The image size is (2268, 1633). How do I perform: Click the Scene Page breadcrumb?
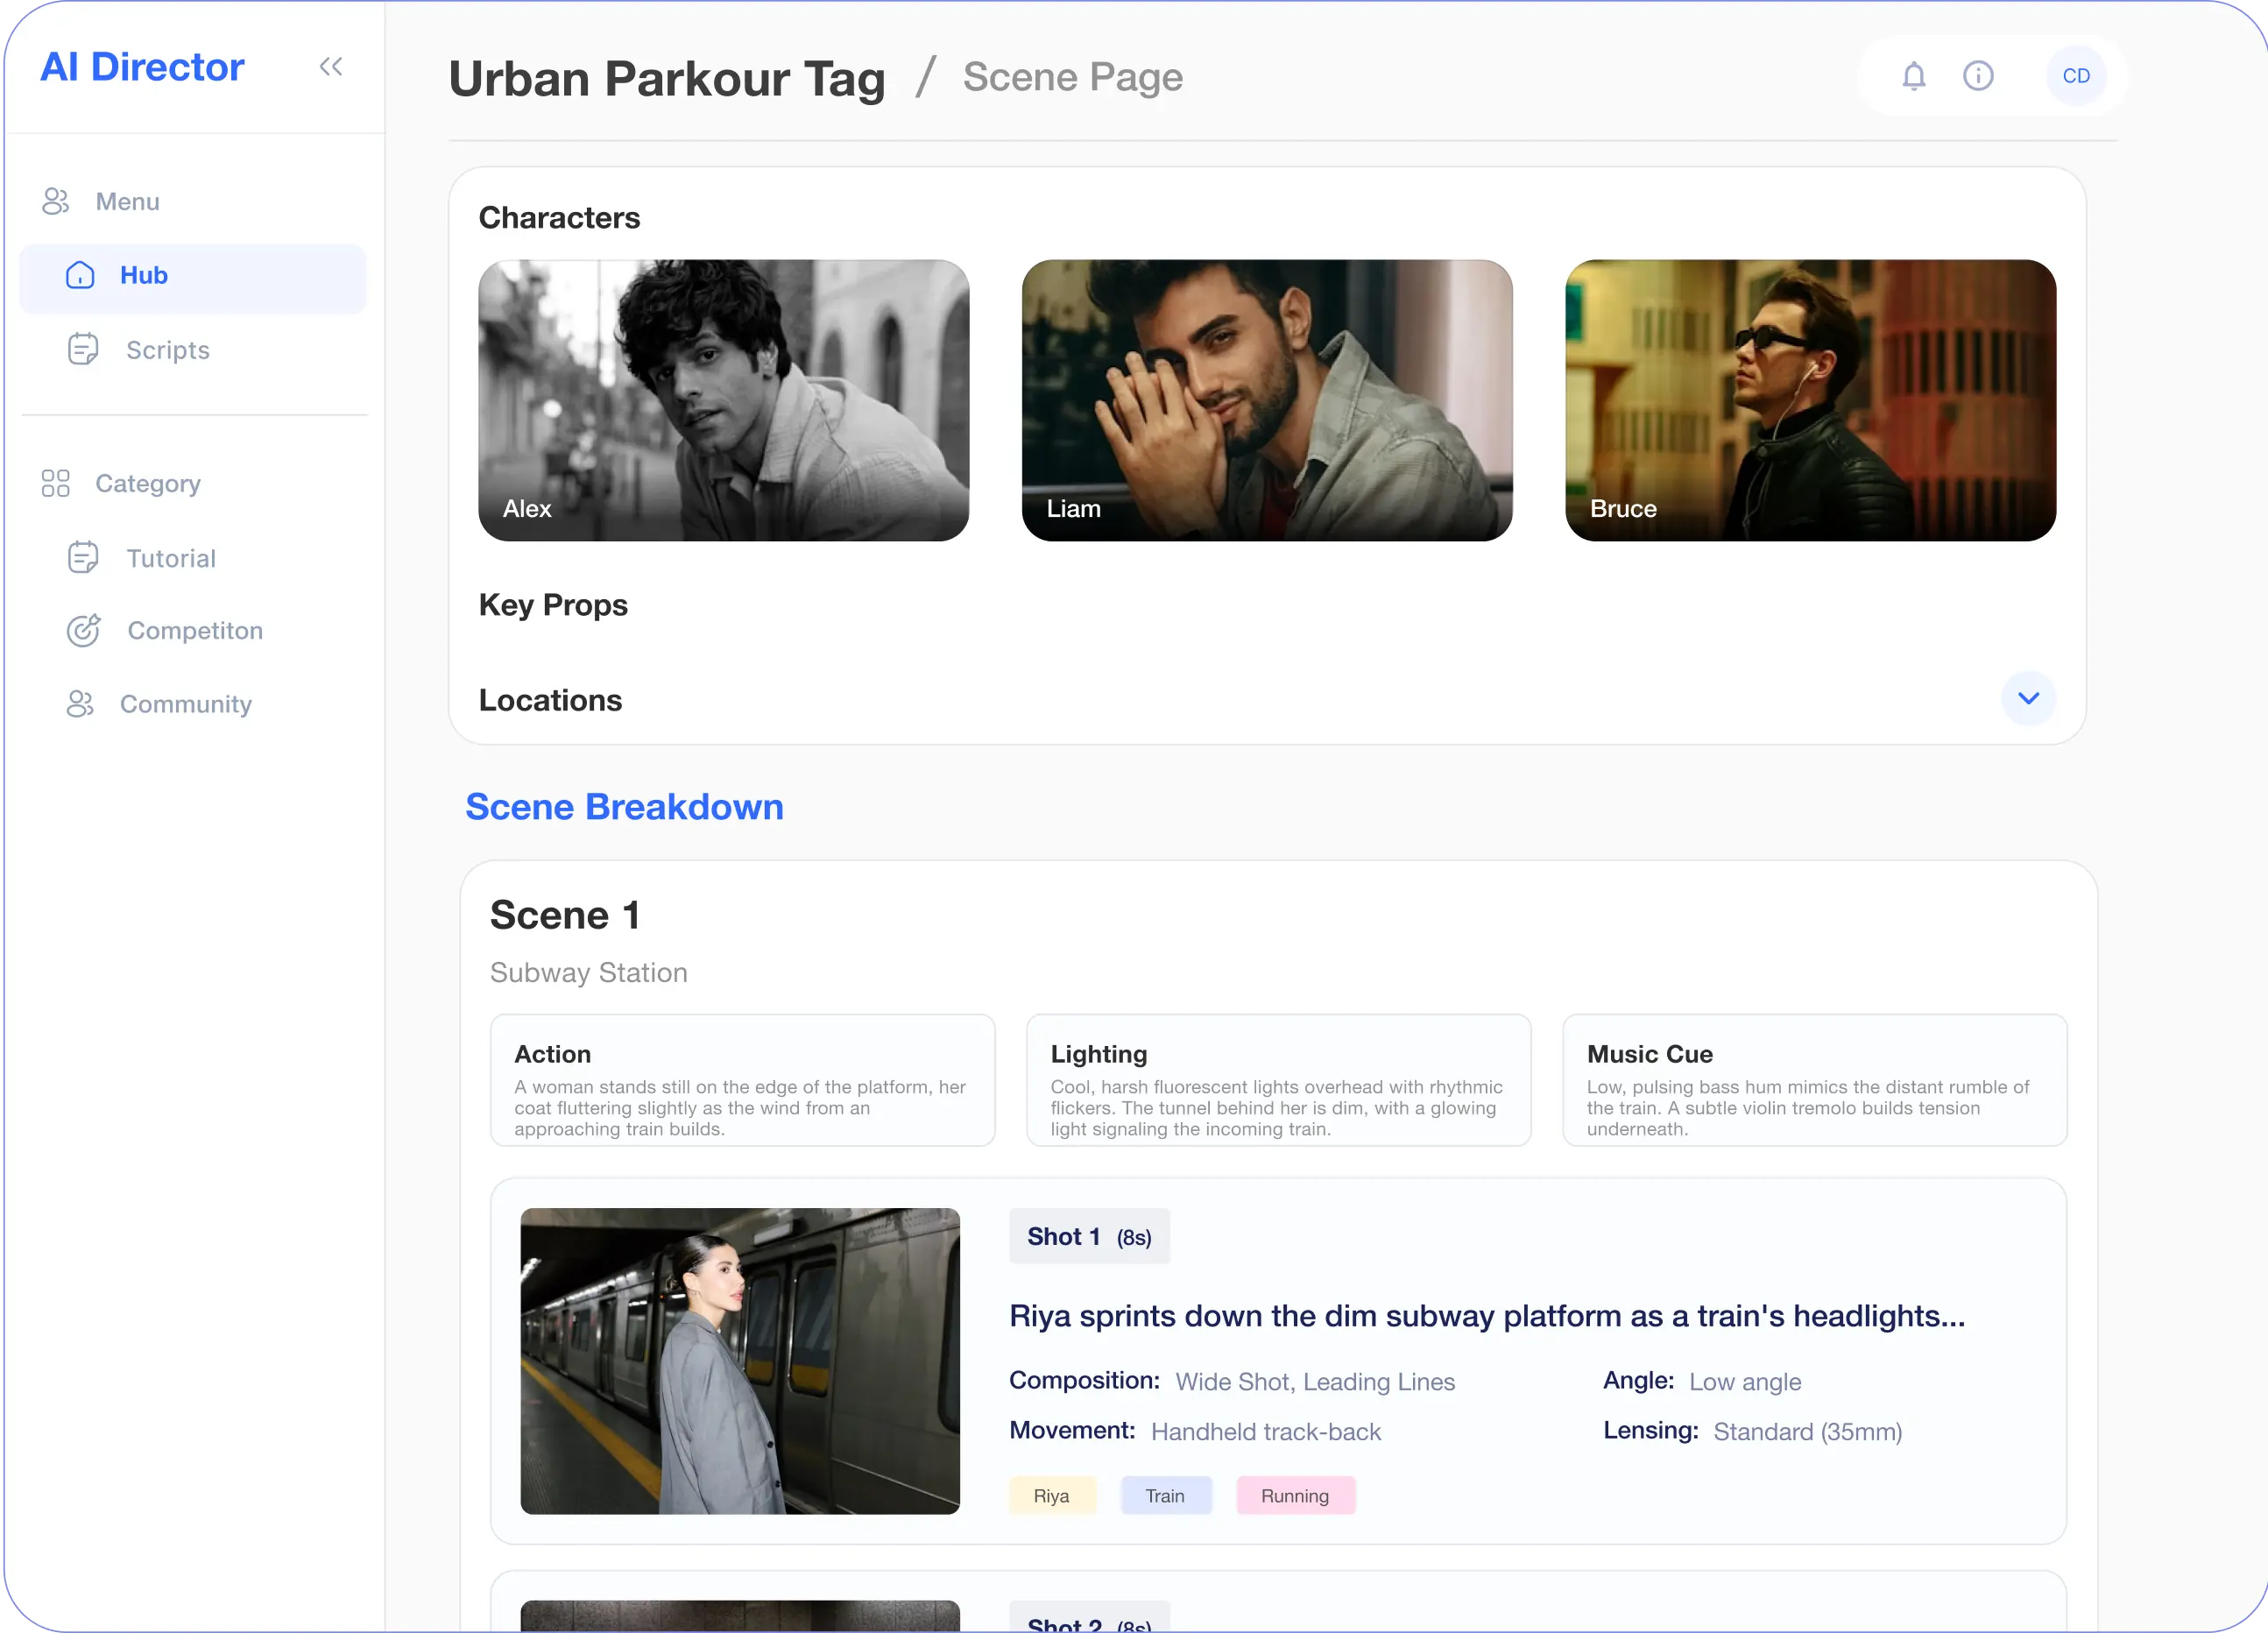pyautogui.click(x=1073, y=77)
